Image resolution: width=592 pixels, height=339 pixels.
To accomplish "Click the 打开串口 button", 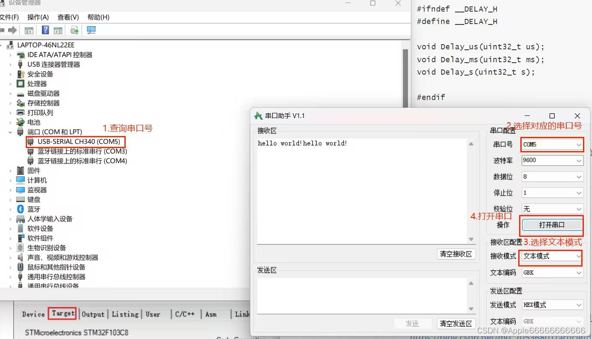I will (x=552, y=225).
